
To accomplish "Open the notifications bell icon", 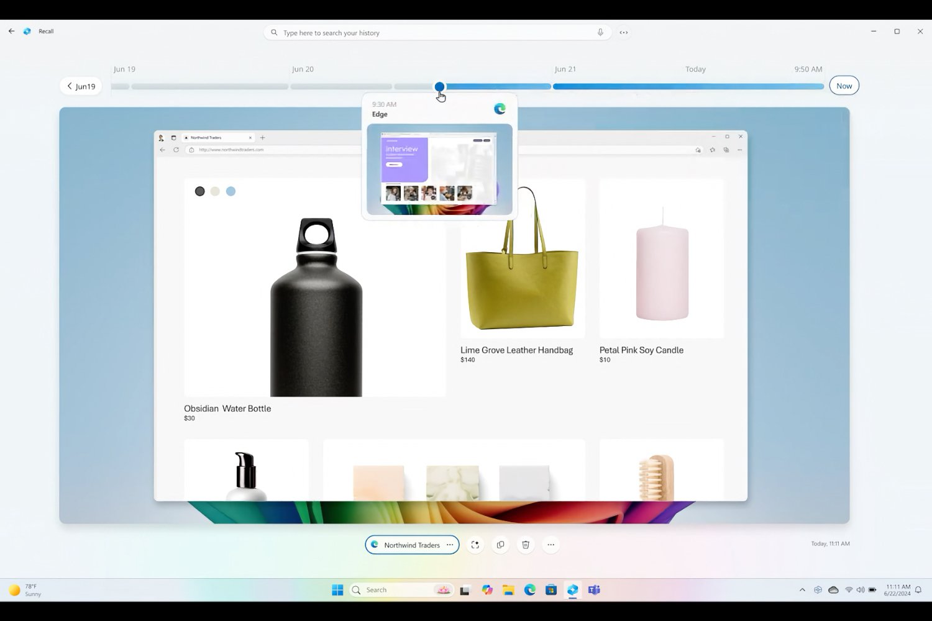I will click(x=918, y=590).
